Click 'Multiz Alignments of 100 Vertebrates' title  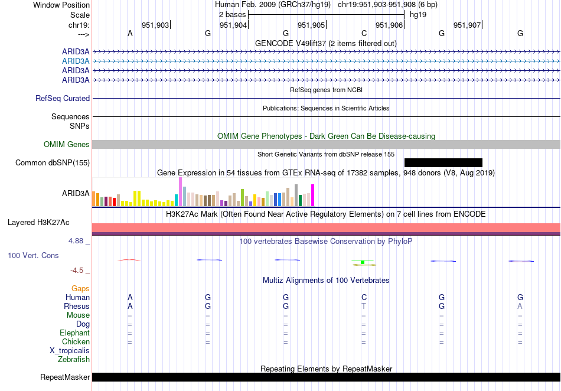tap(326, 281)
